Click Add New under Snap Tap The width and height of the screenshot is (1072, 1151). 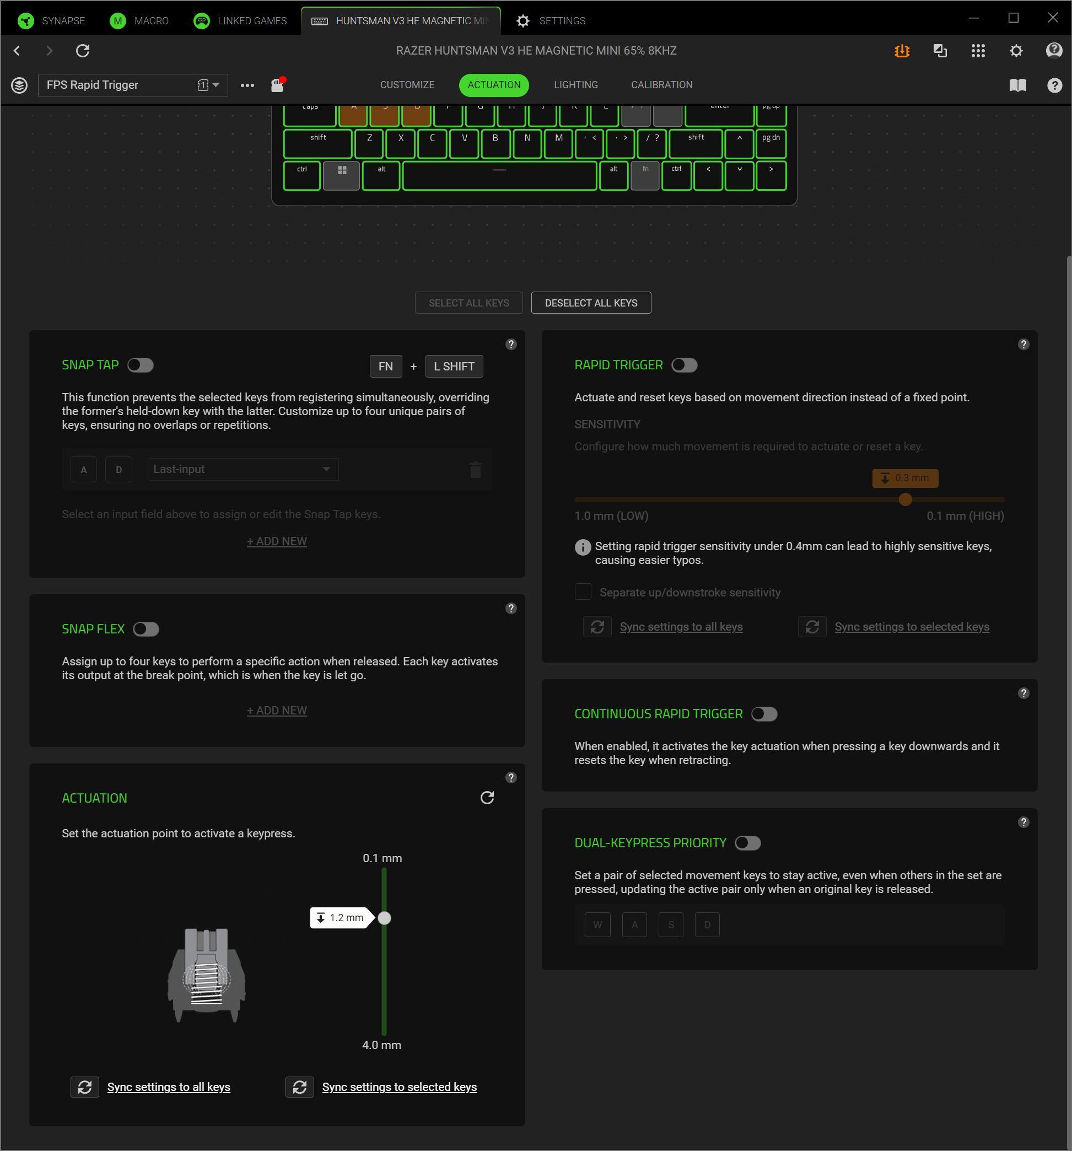coord(277,541)
